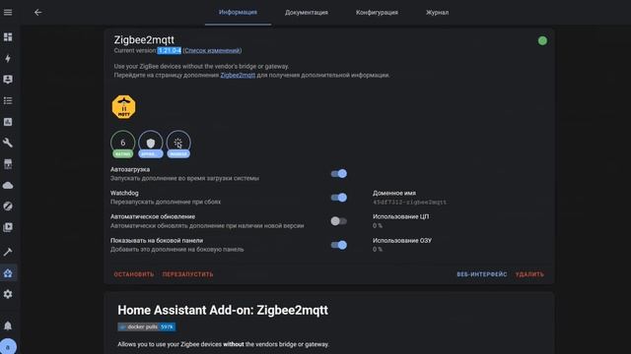This screenshot has height=354, width=631.
Task: Switch to the Журнал tab
Action: pos(437,13)
